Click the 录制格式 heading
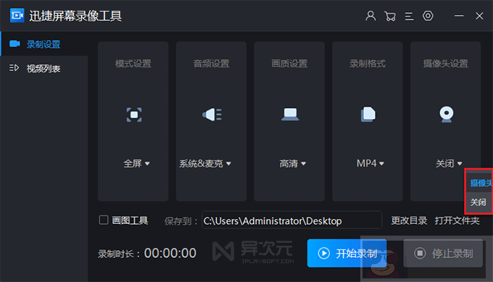This screenshot has height=282, width=493. (368, 64)
